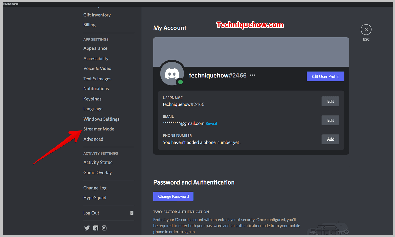Open Windows Settings section
This screenshot has height=237, width=395.
tap(101, 119)
